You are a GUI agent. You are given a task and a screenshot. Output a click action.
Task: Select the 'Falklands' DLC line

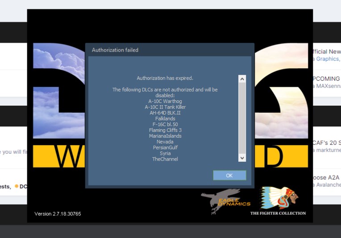click(165, 119)
